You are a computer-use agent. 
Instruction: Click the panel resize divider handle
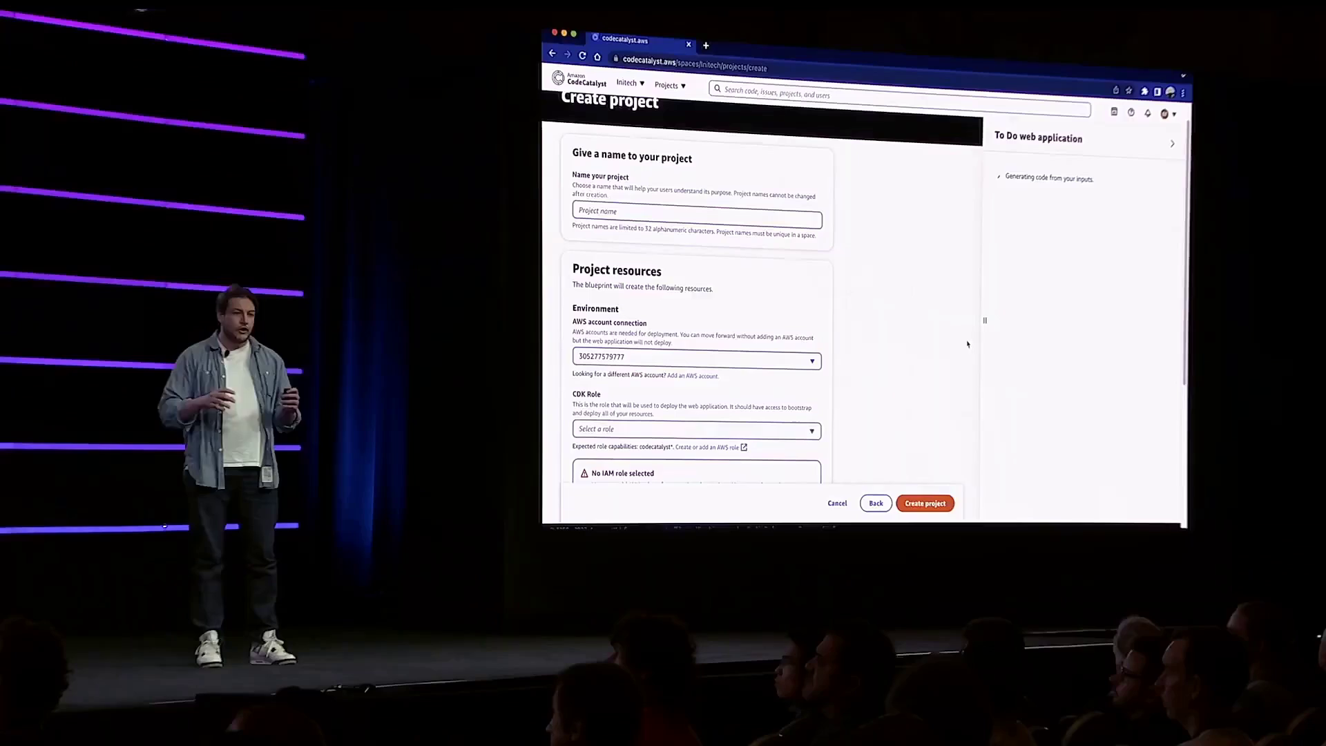point(985,321)
